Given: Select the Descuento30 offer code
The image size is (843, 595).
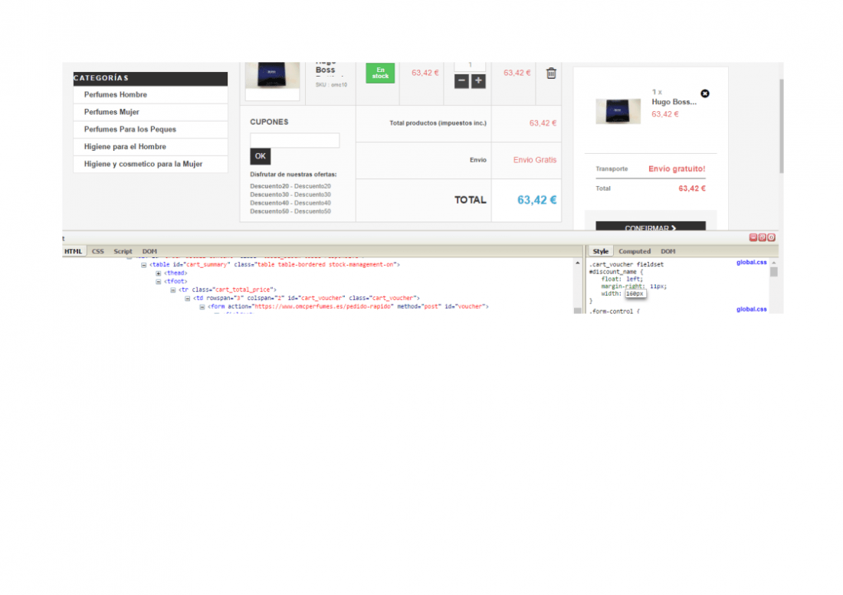Looking at the screenshot, I should coord(290,195).
